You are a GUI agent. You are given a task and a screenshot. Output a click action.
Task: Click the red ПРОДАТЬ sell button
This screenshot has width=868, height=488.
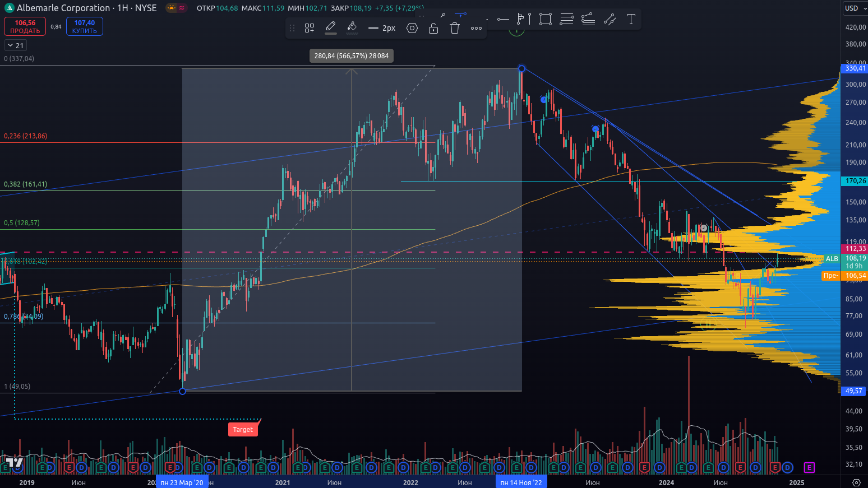tap(25, 26)
